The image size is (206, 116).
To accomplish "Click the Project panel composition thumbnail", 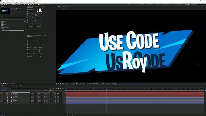I will tap(5, 11).
